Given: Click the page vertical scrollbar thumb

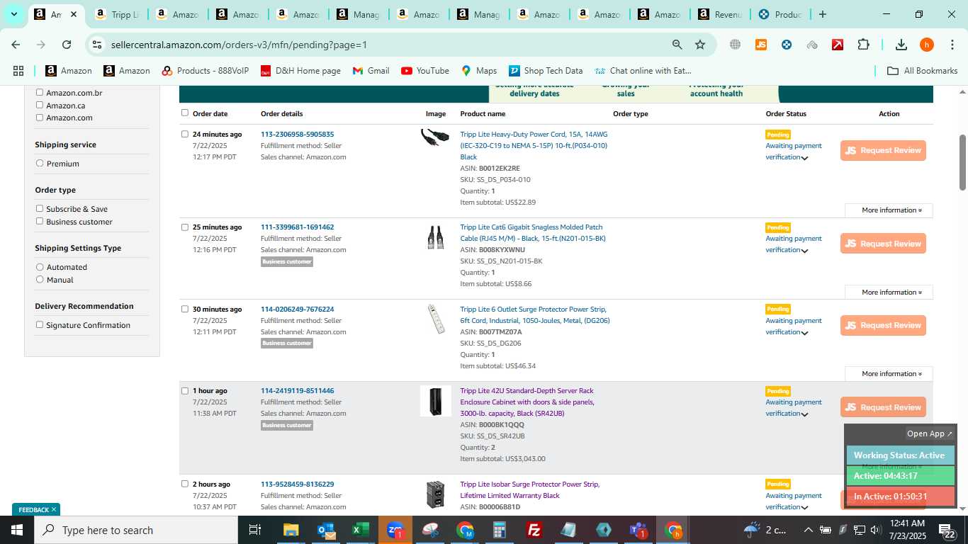Looking at the screenshot, I should coord(962,162).
